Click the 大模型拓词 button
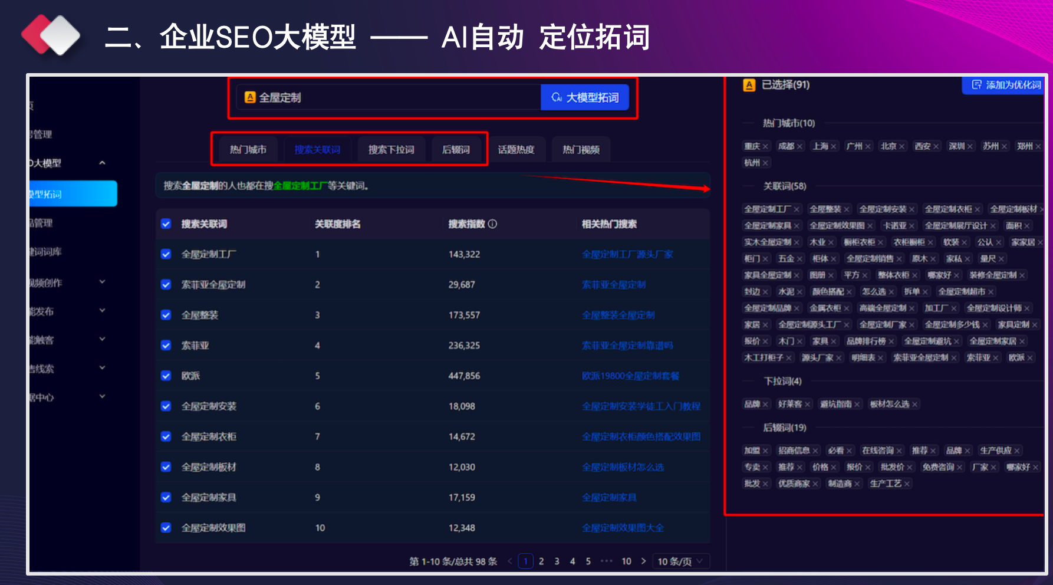The height and width of the screenshot is (585, 1053). [x=585, y=97]
